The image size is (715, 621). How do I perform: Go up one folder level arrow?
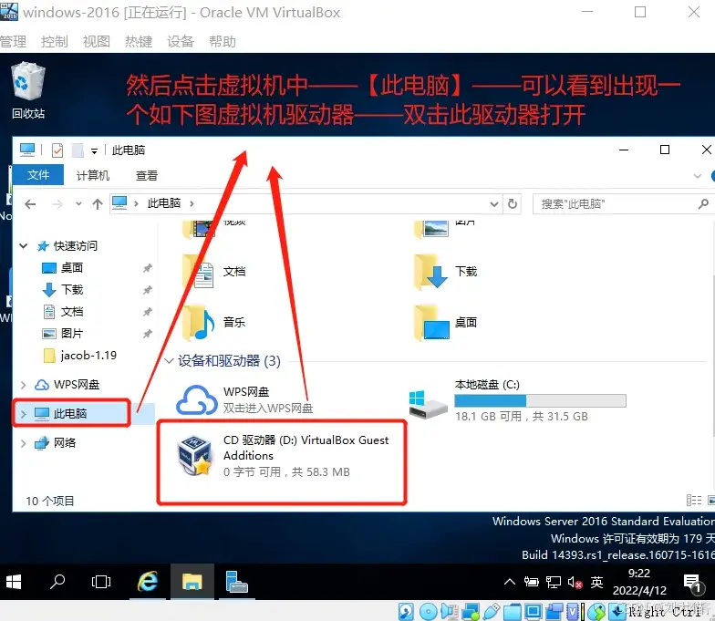coord(97,204)
